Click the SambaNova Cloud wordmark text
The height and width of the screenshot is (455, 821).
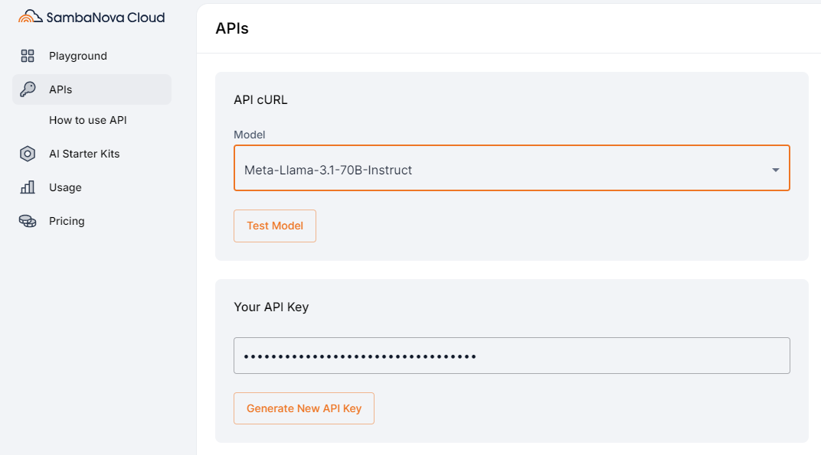tap(106, 18)
